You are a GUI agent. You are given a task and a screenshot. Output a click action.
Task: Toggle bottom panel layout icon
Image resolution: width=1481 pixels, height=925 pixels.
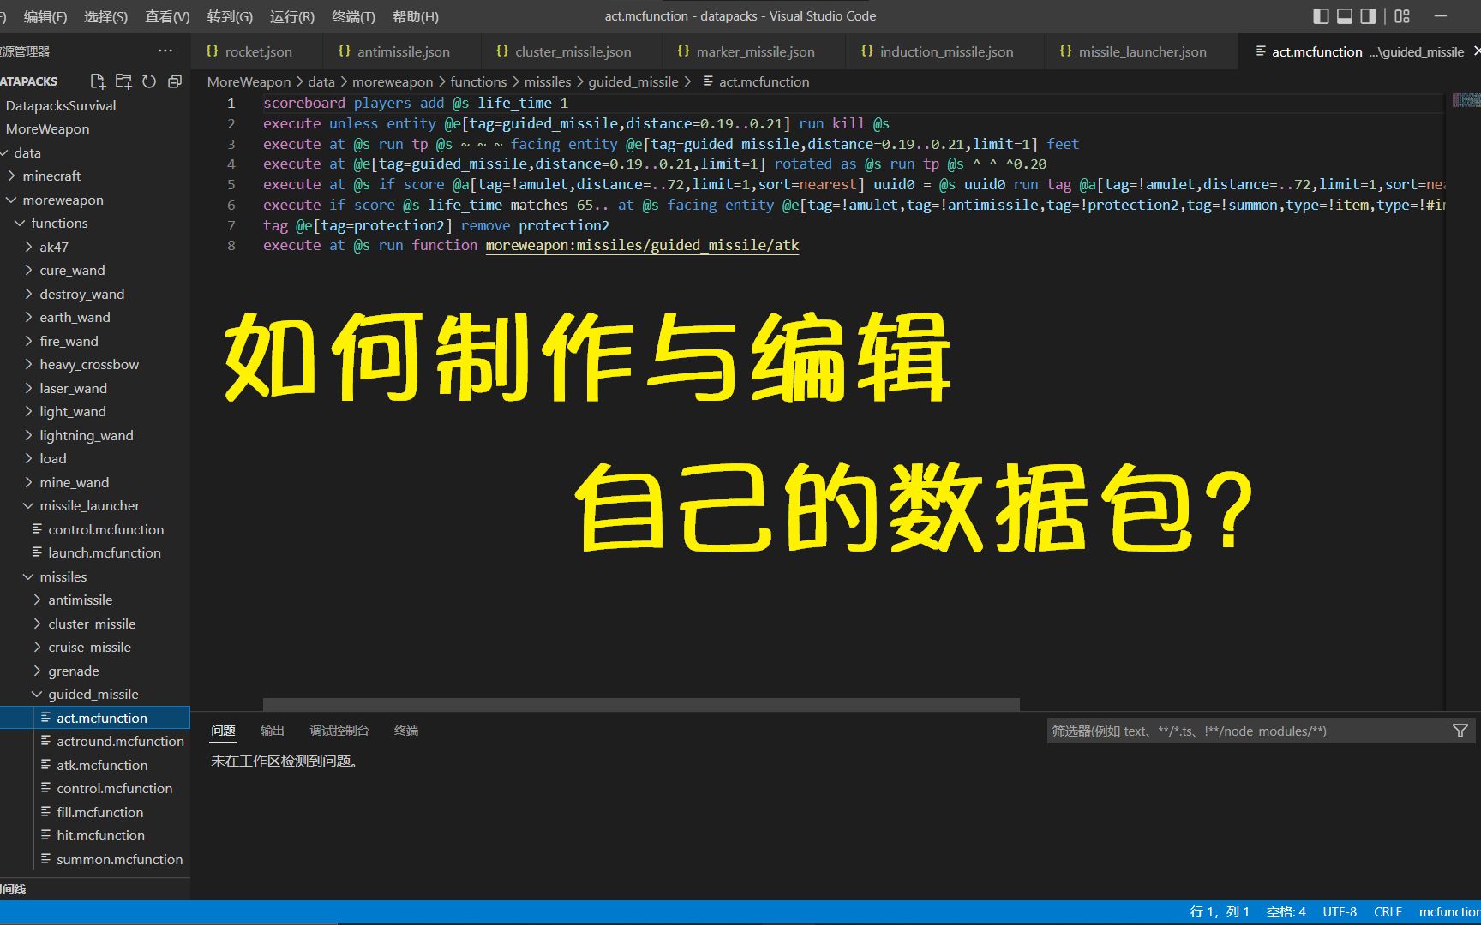coord(1345,16)
